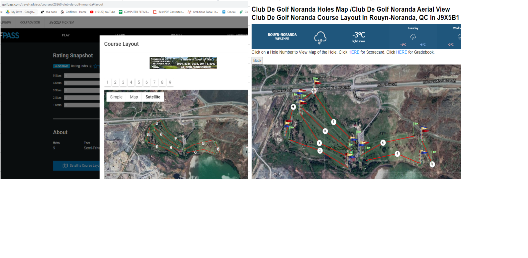The image size is (528, 258).
Task: Select hole 2 in Course Layout
Action: (x=115, y=82)
